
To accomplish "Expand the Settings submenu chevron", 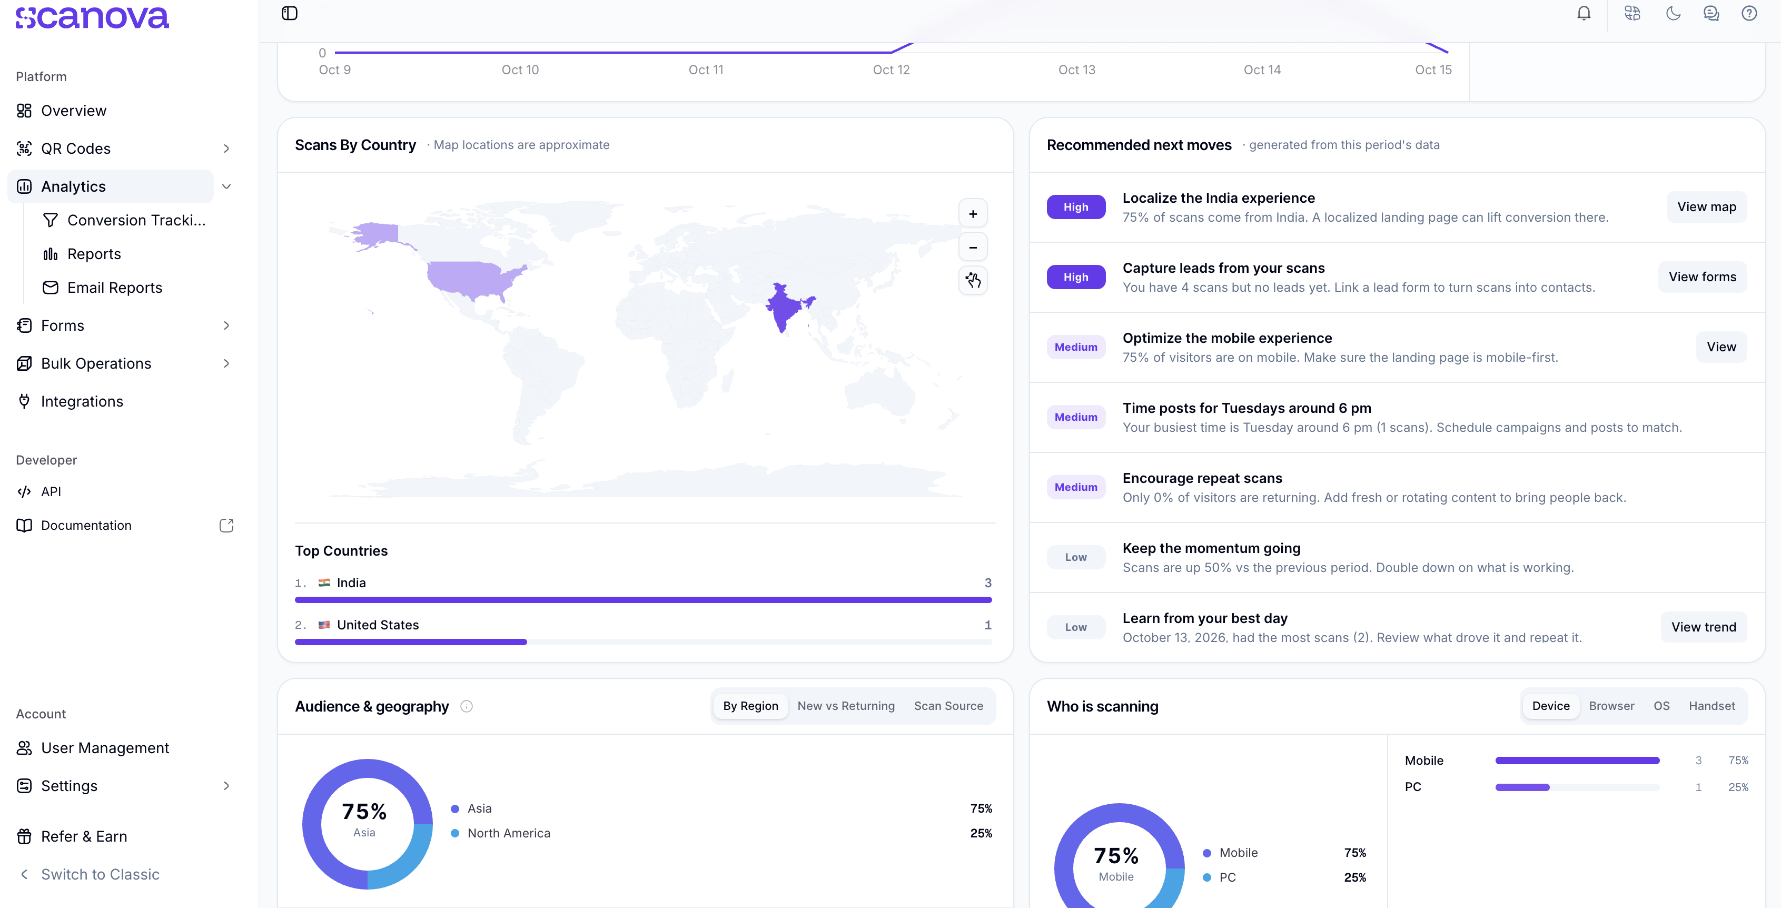I will click(x=226, y=786).
